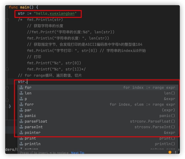Image resolution: width=185 pixels, height=159 pixels.
Task: Select the 'pointer' &expr template
Action: (98, 132)
